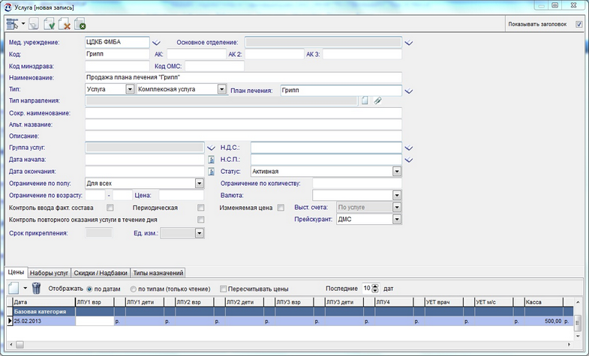Expand the Выст. счета dropdown

(x=397, y=208)
